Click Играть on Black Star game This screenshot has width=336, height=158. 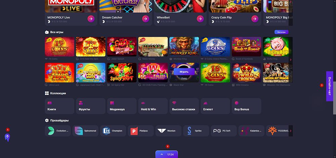click(184, 72)
